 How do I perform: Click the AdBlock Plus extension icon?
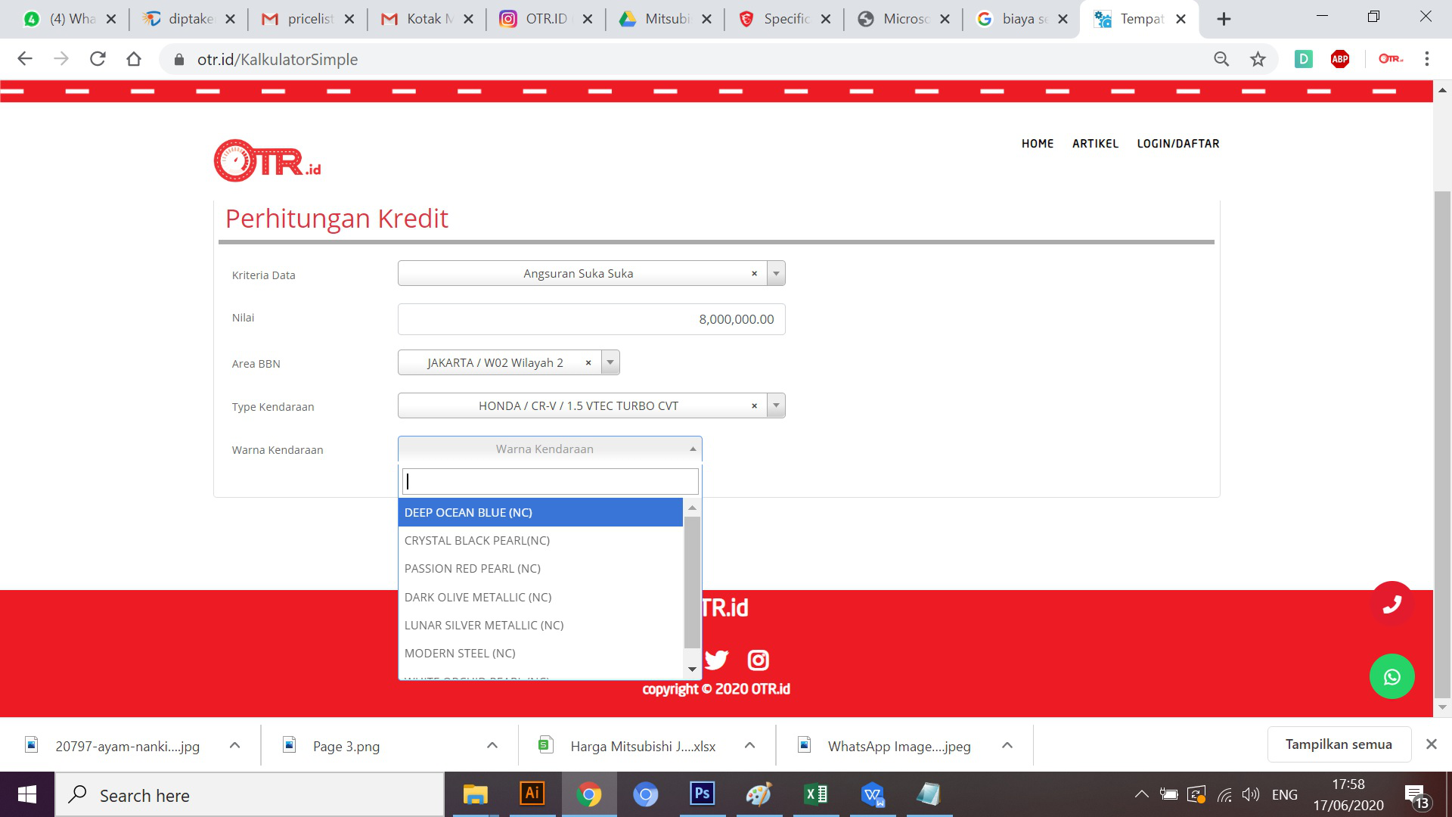(1340, 59)
